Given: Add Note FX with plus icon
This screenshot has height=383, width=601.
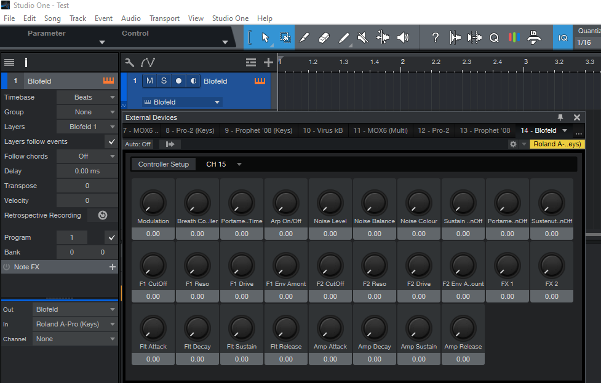Looking at the screenshot, I should 113,267.
